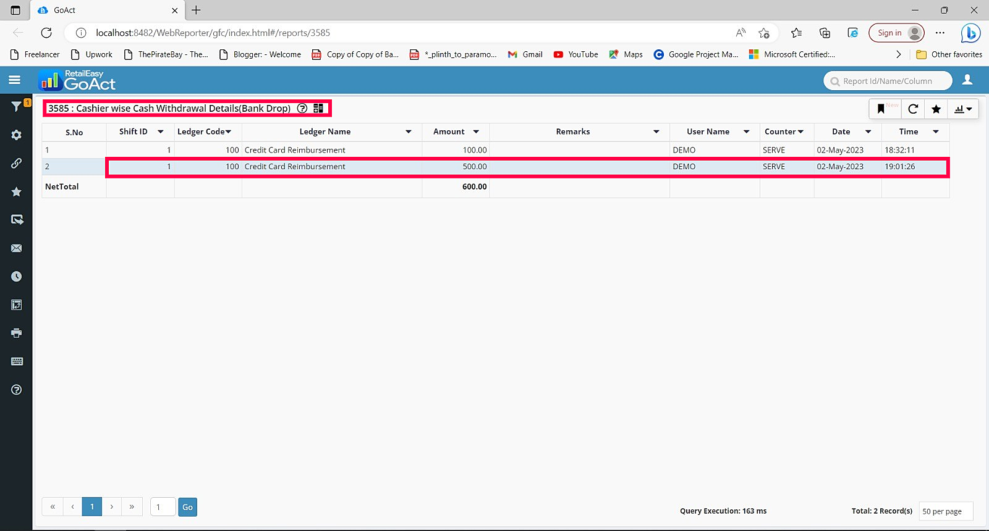
Task: Click the 500.00 amount cell
Action: (456, 167)
